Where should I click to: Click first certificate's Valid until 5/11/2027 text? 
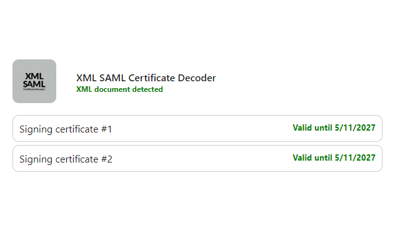click(x=334, y=127)
